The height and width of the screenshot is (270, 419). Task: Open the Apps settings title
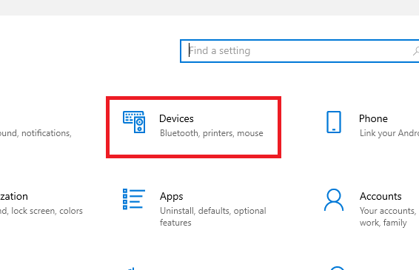tap(171, 197)
